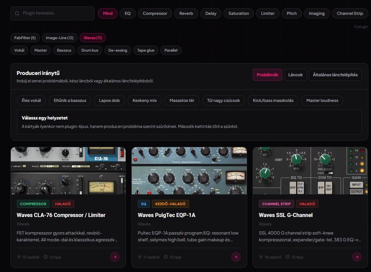Image resolution: width=371 pixels, height=272 pixels.
Task: Choose the Túl nagy csúcsok problem
Action: click(x=223, y=101)
